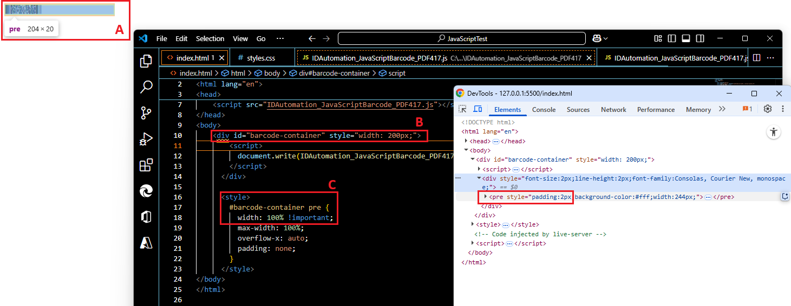The width and height of the screenshot is (791, 306).
Task: Open overflow menu ellipsis after Go
Action: [280, 38]
